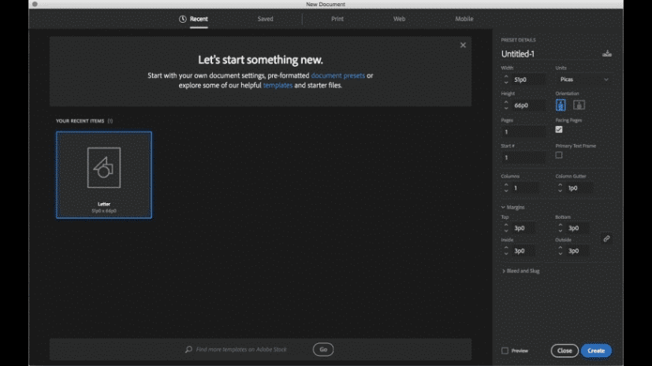Click the Untitled-1 document name field
This screenshot has width=652, height=366.
point(544,54)
